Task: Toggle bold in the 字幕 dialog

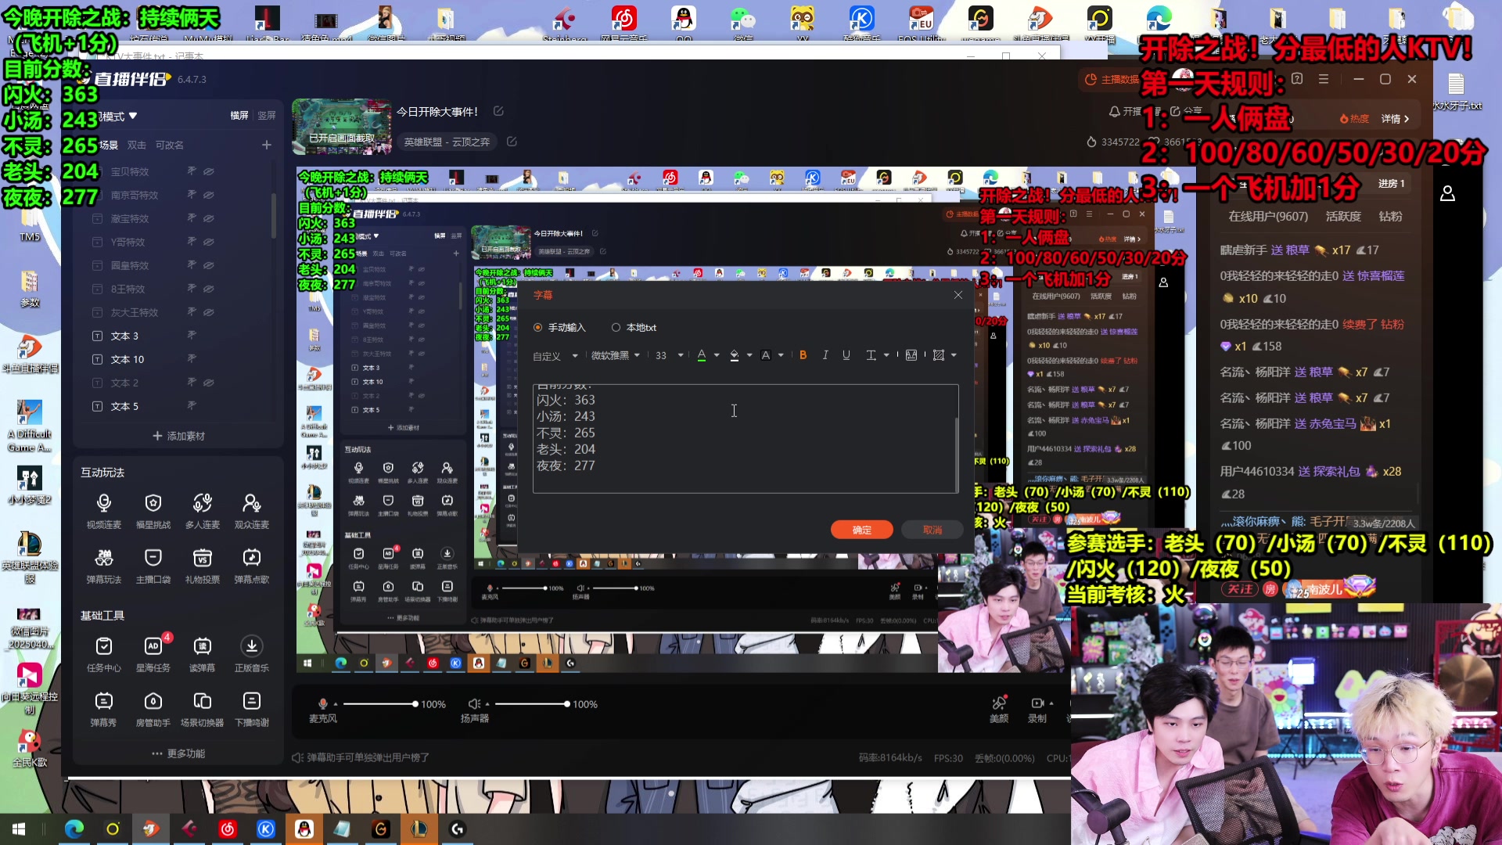Action: [803, 355]
